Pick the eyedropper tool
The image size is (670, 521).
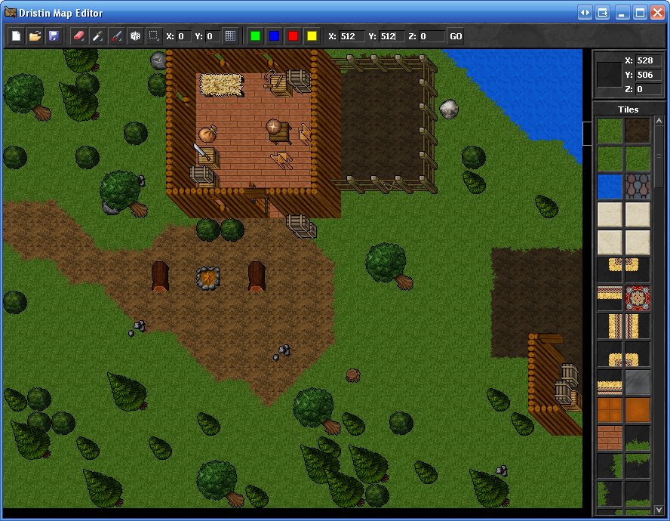[x=97, y=36]
